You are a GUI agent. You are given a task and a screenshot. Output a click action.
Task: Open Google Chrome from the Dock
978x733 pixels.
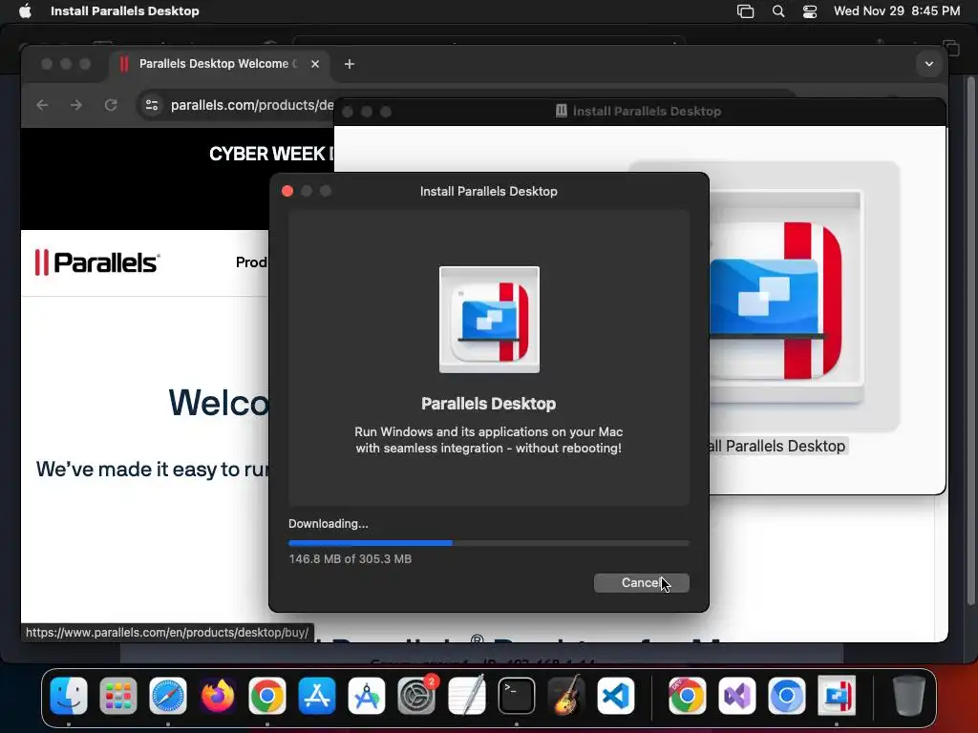pos(267,695)
